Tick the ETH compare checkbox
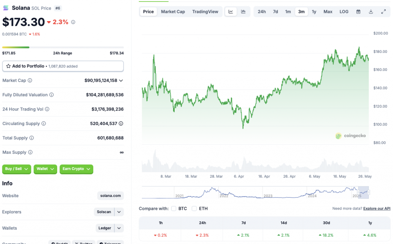Screen dimensions: 393x244 [x=194, y=208]
